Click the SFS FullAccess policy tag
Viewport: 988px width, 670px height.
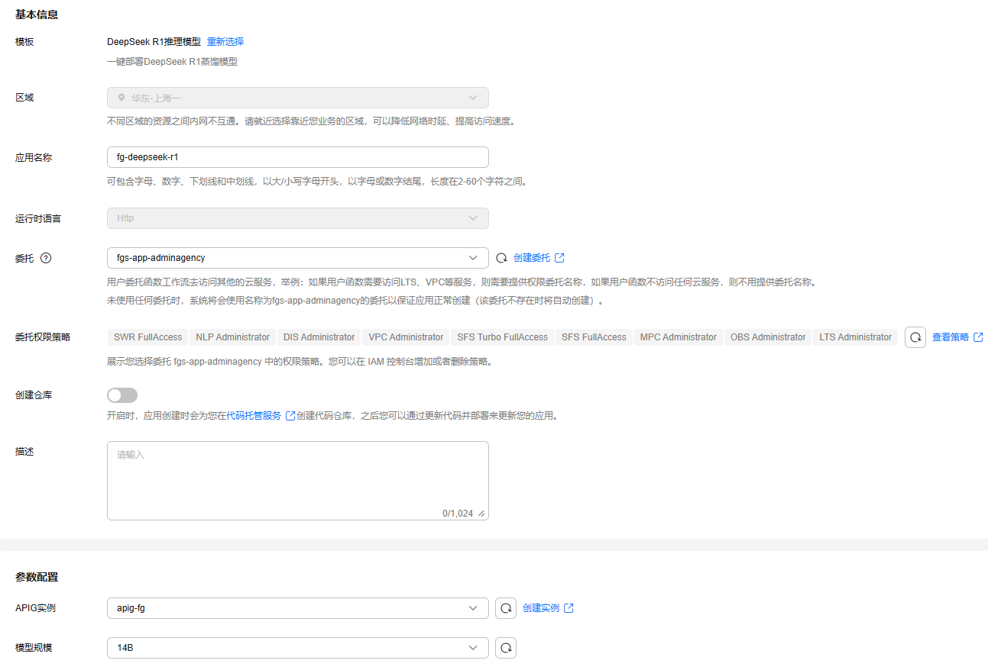(x=594, y=337)
